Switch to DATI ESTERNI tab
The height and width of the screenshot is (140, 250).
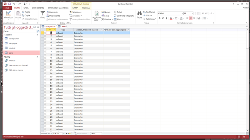(38, 8)
